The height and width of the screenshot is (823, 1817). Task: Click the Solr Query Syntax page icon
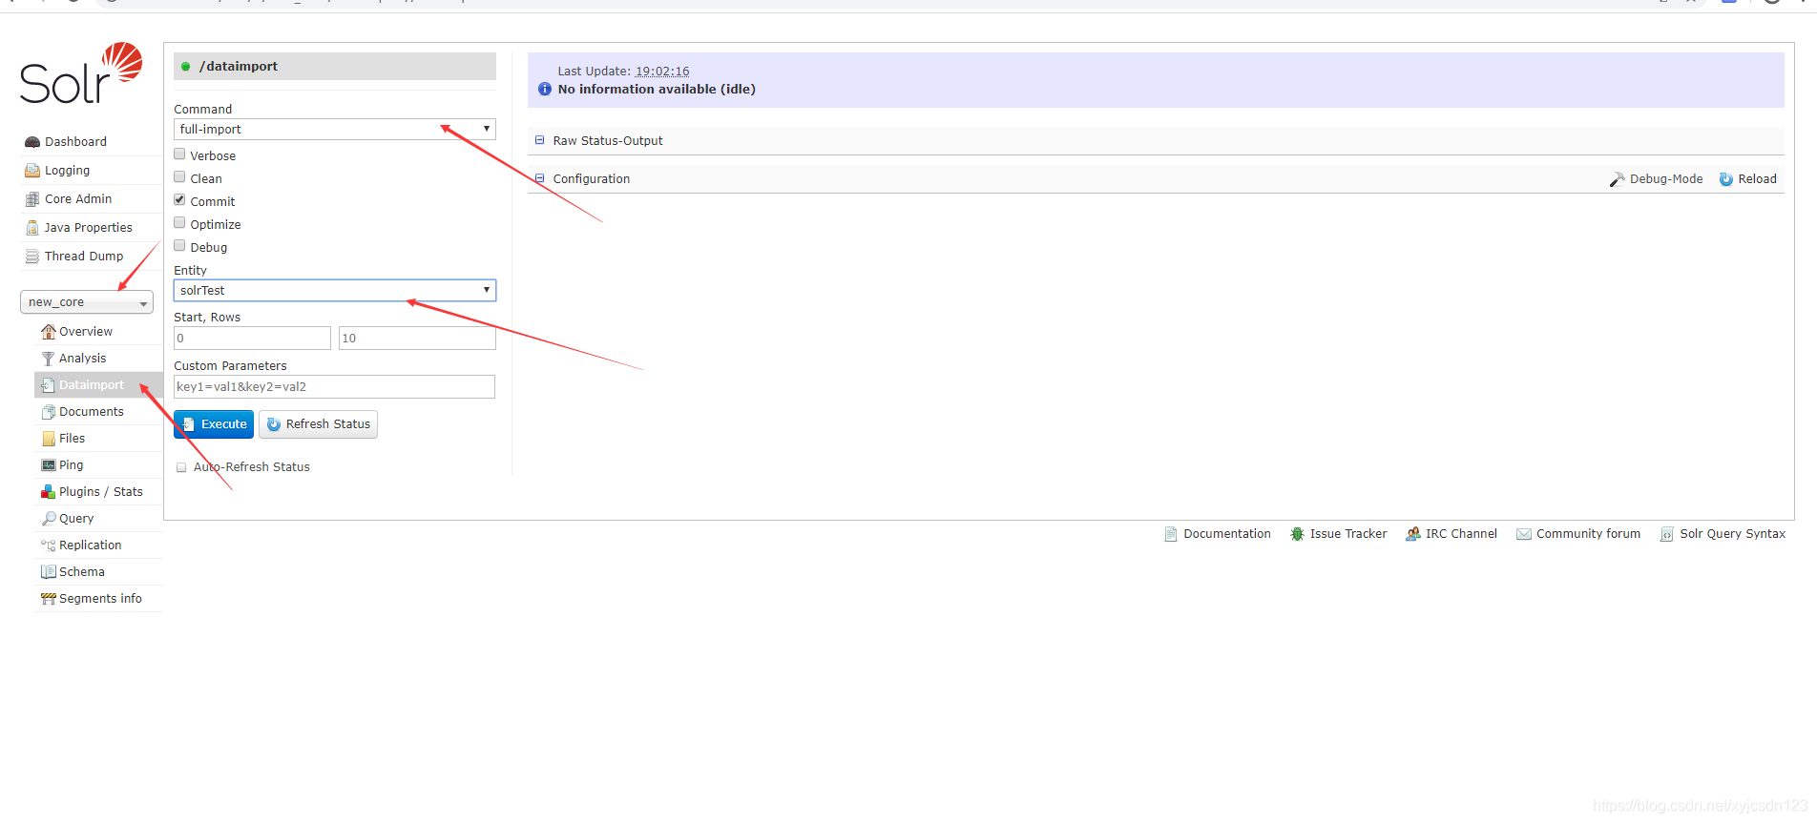1667,534
